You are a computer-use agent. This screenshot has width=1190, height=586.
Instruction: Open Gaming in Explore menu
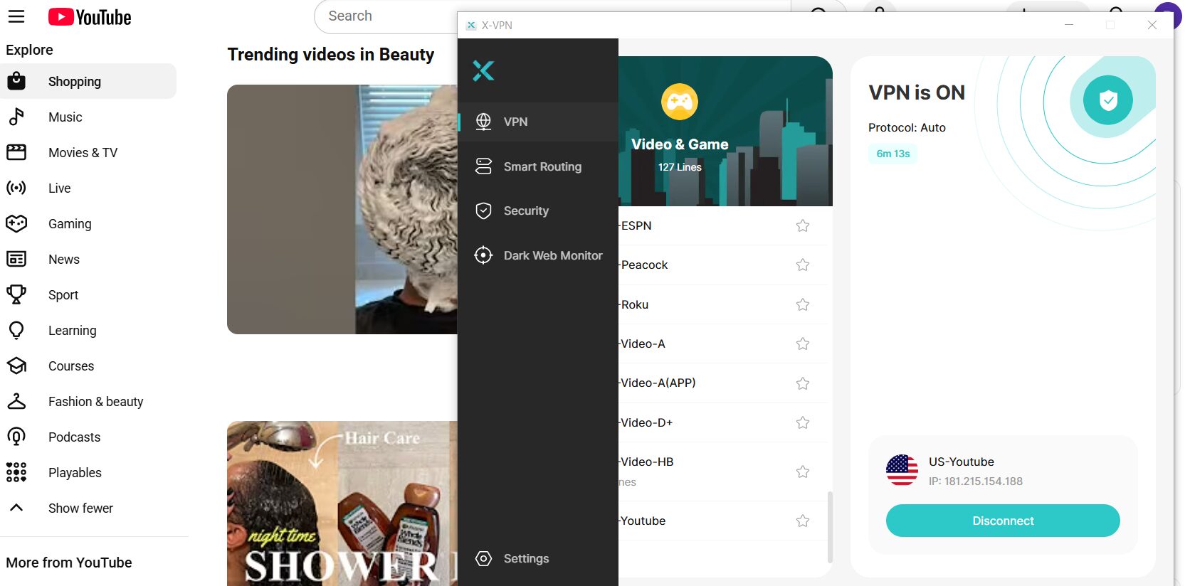pyautogui.click(x=70, y=224)
